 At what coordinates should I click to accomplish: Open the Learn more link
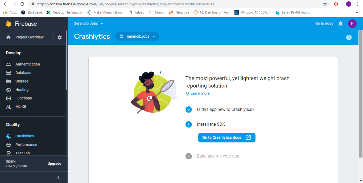click(200, 93)
